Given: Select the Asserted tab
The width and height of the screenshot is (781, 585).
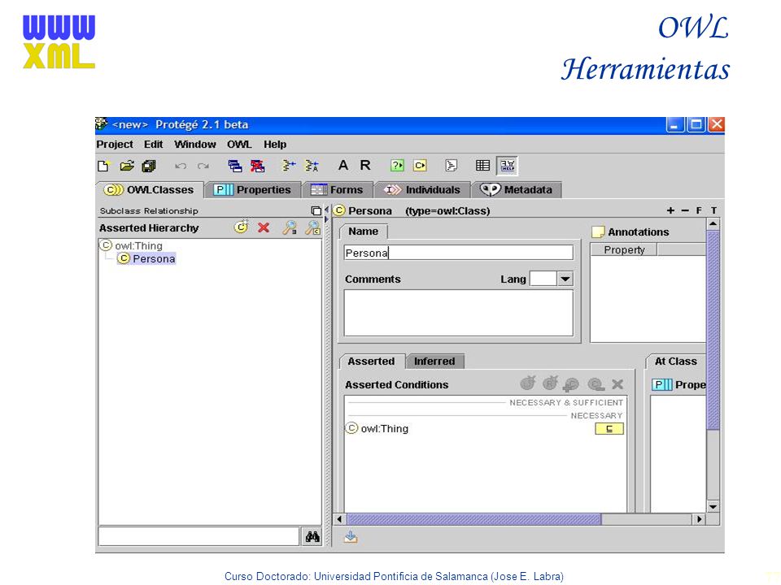Looking at the screenshot, I should [372, 361].
